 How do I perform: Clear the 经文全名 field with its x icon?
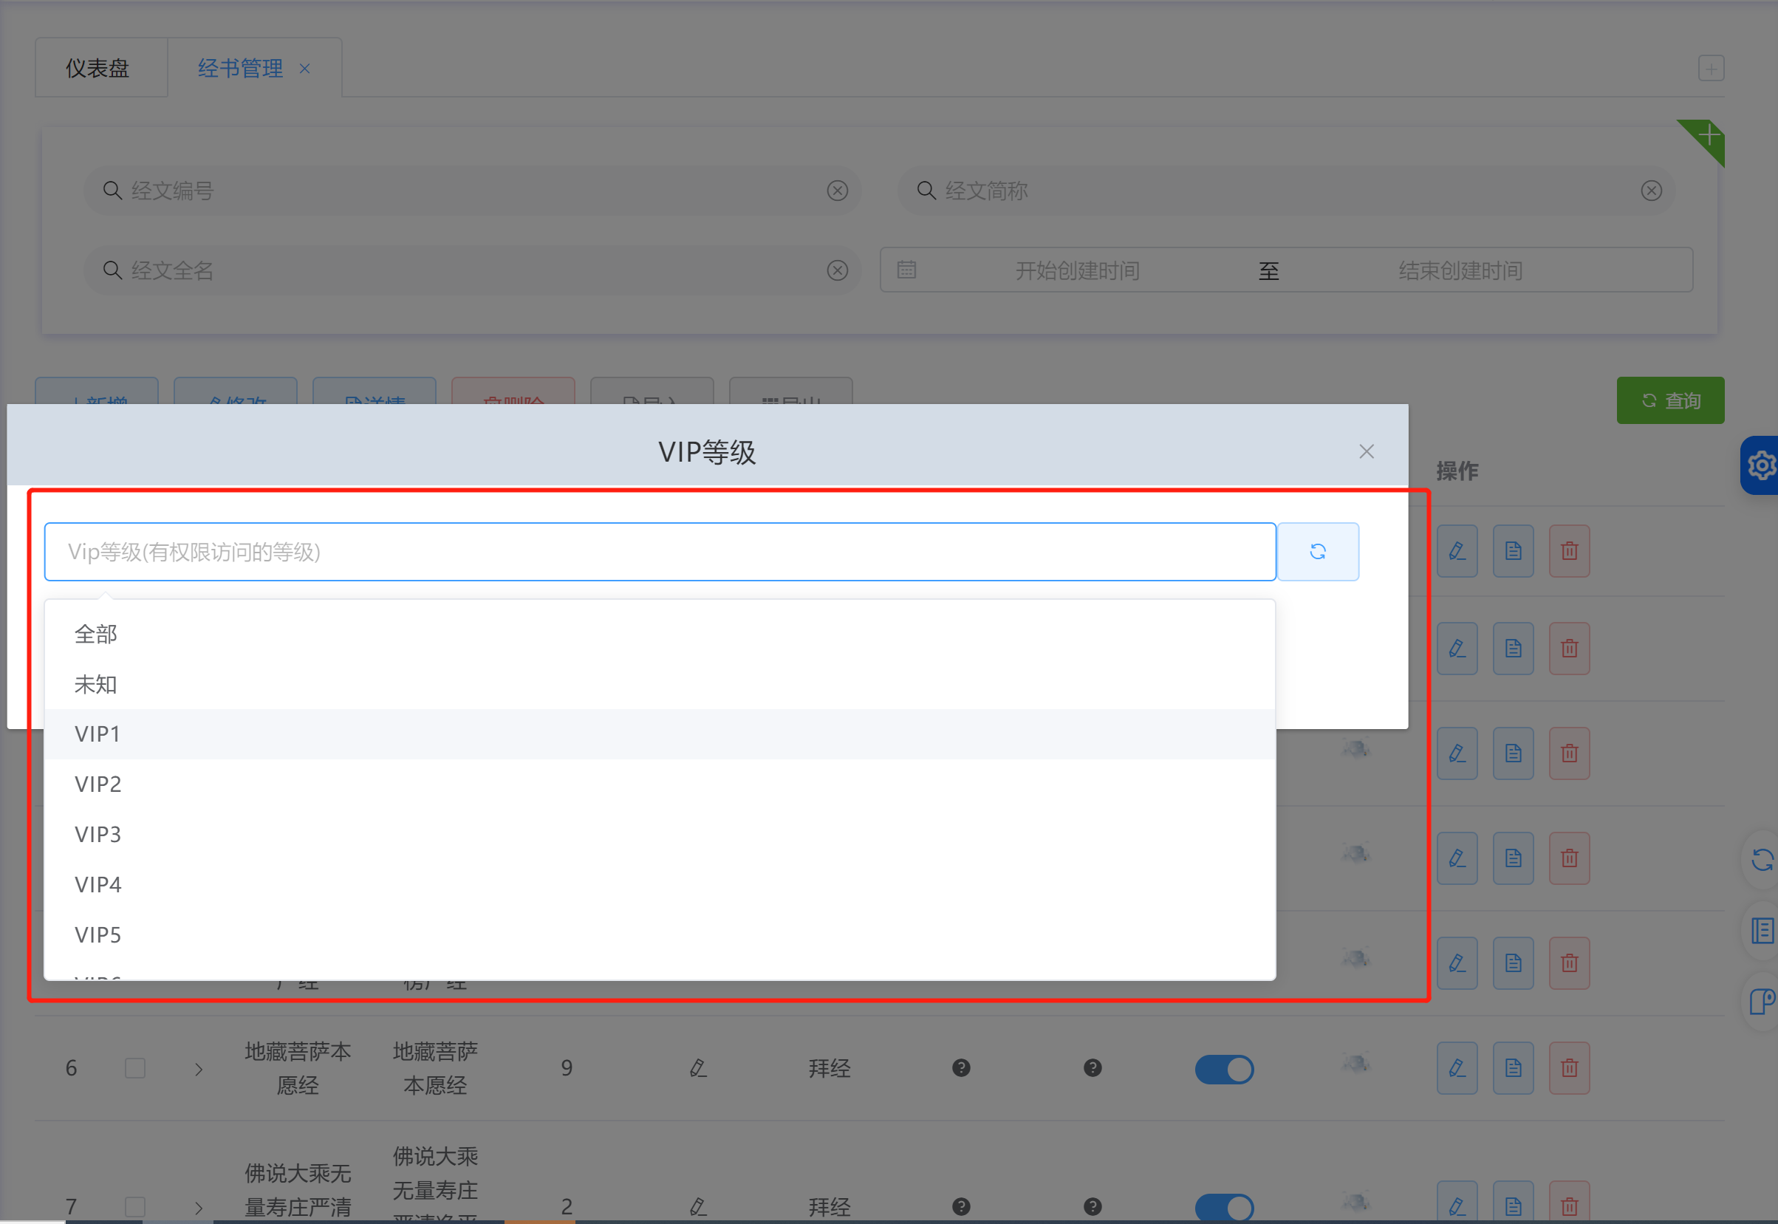[x=837, y=270]
